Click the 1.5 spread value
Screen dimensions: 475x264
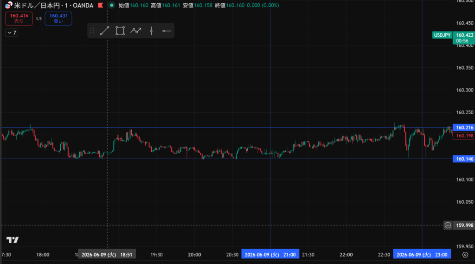[39, 19]
